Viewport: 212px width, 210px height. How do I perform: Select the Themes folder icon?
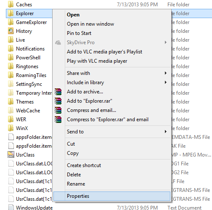(x=11, y=102)
